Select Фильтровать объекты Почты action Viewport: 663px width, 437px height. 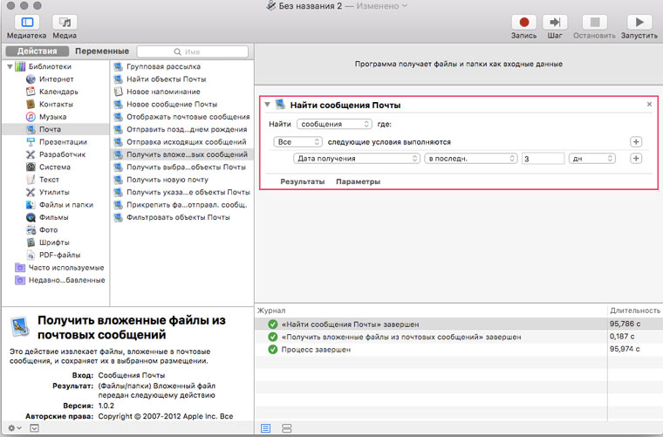coord(178,217)
